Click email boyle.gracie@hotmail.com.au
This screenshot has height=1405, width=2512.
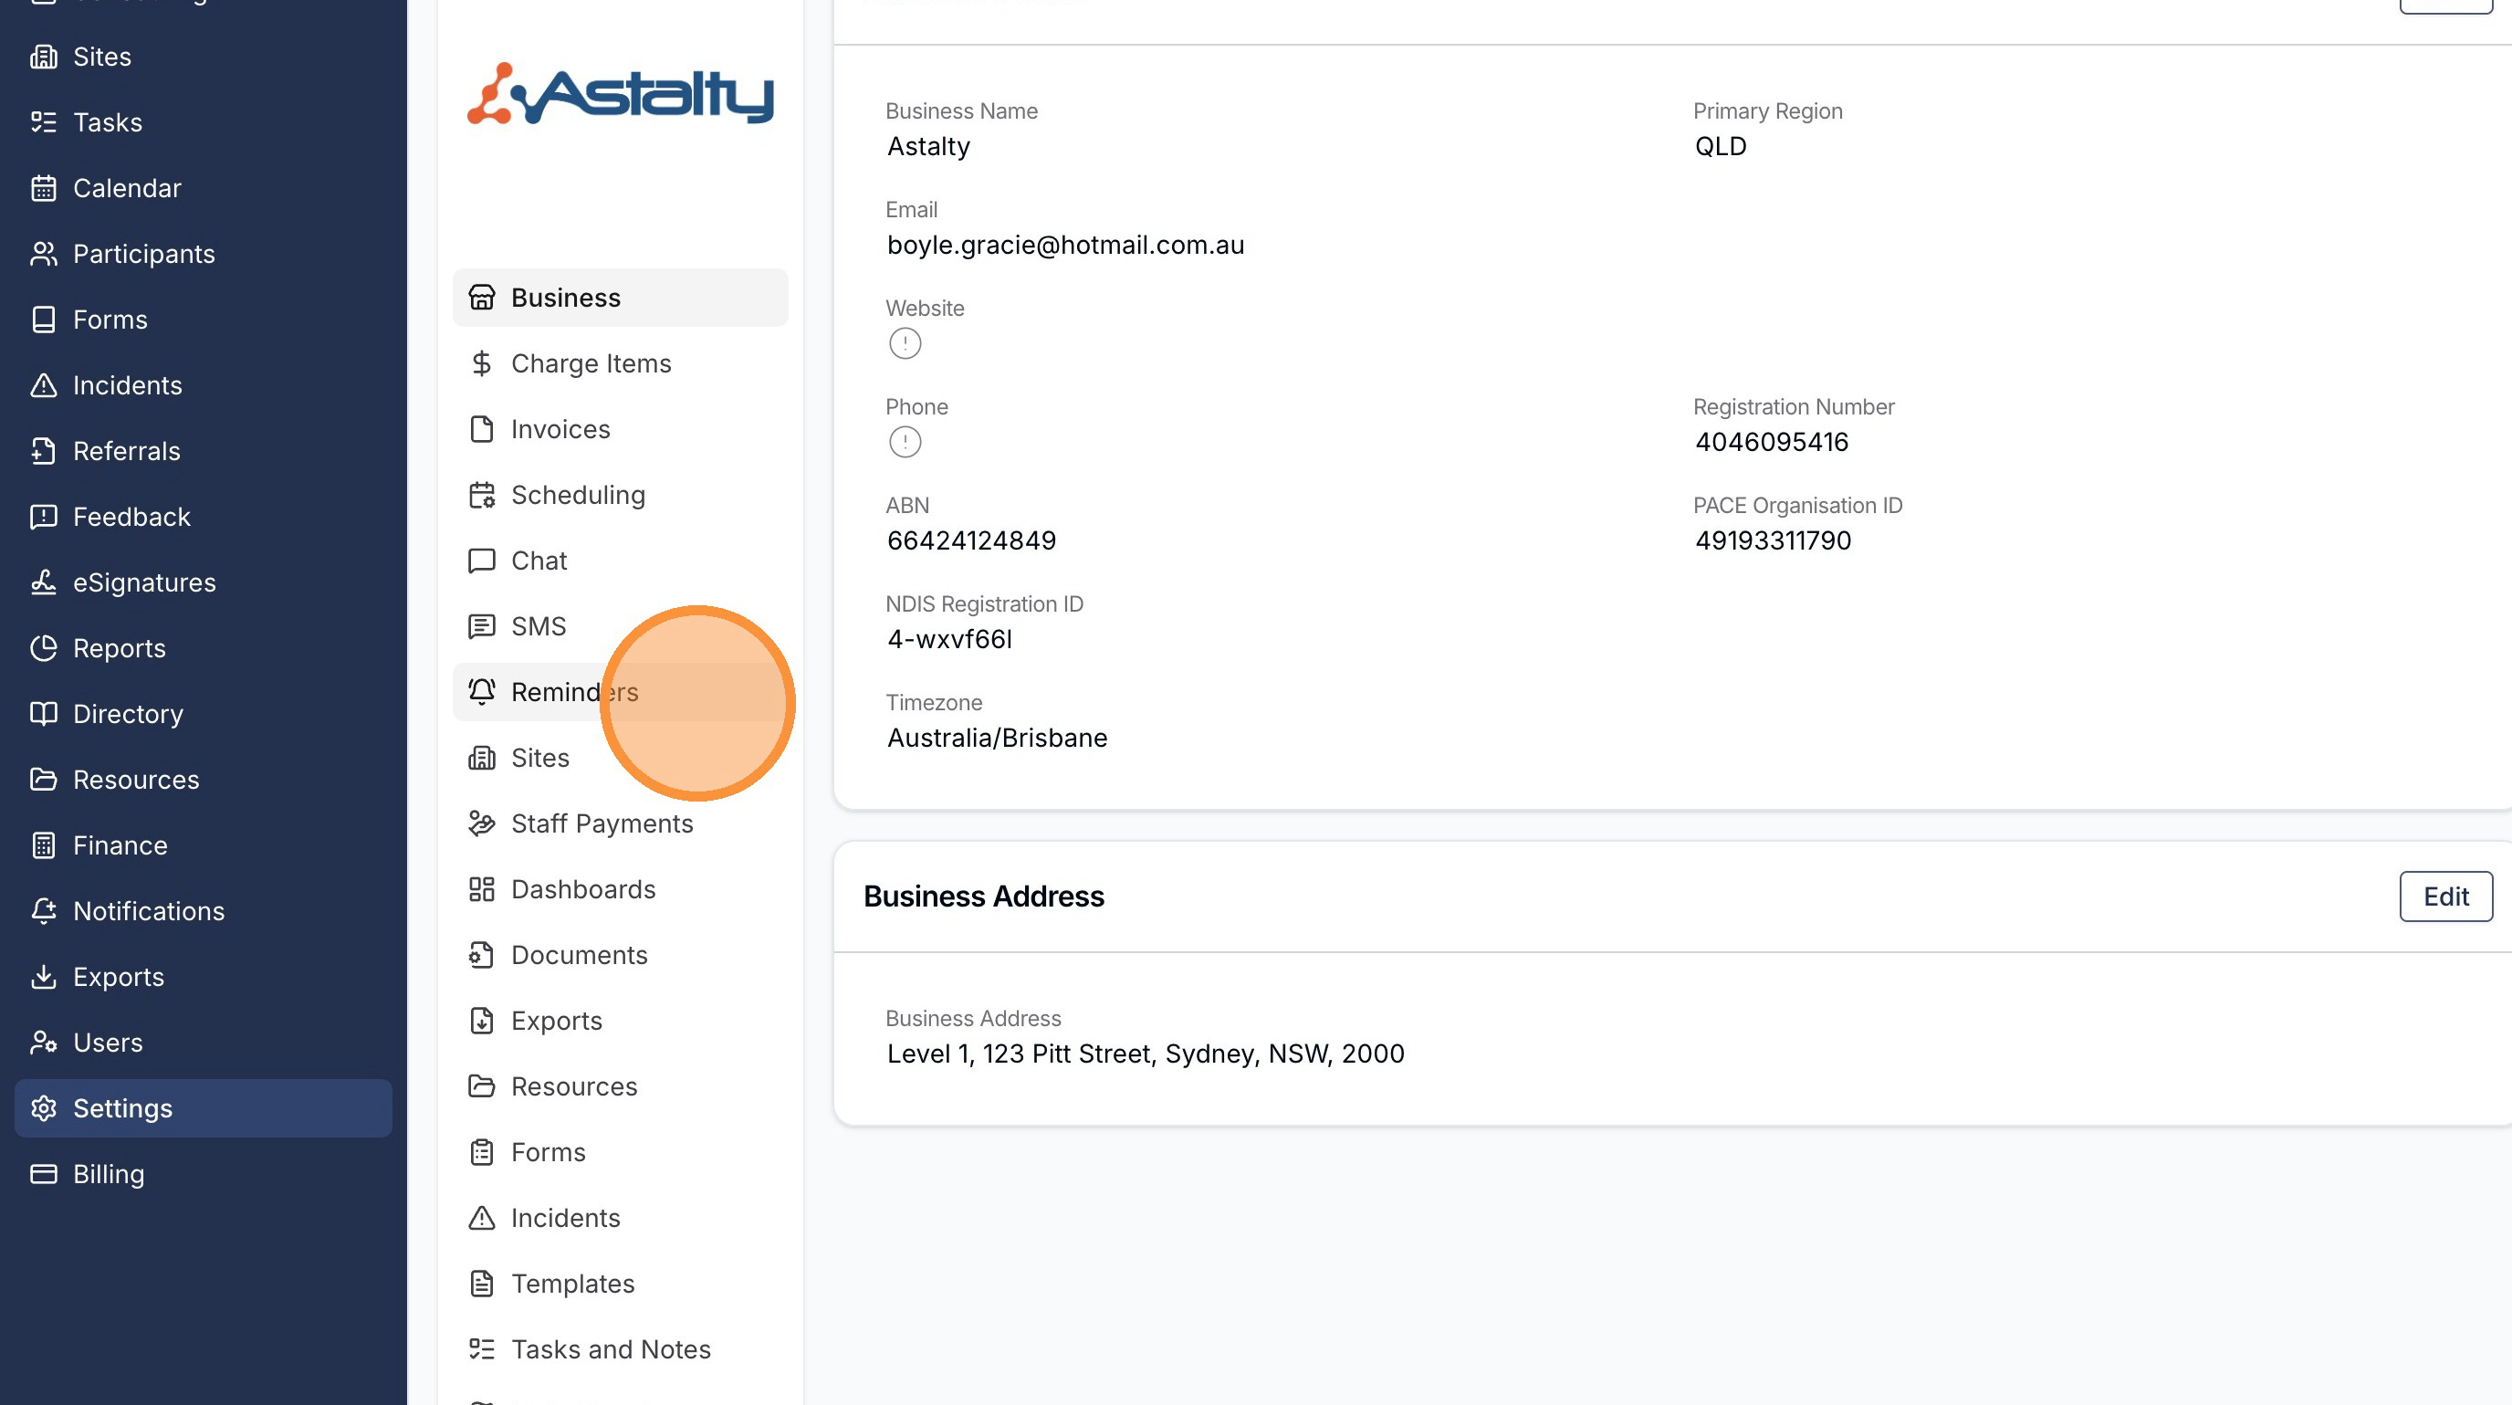pyautogui.click(x=1065, y=245)
